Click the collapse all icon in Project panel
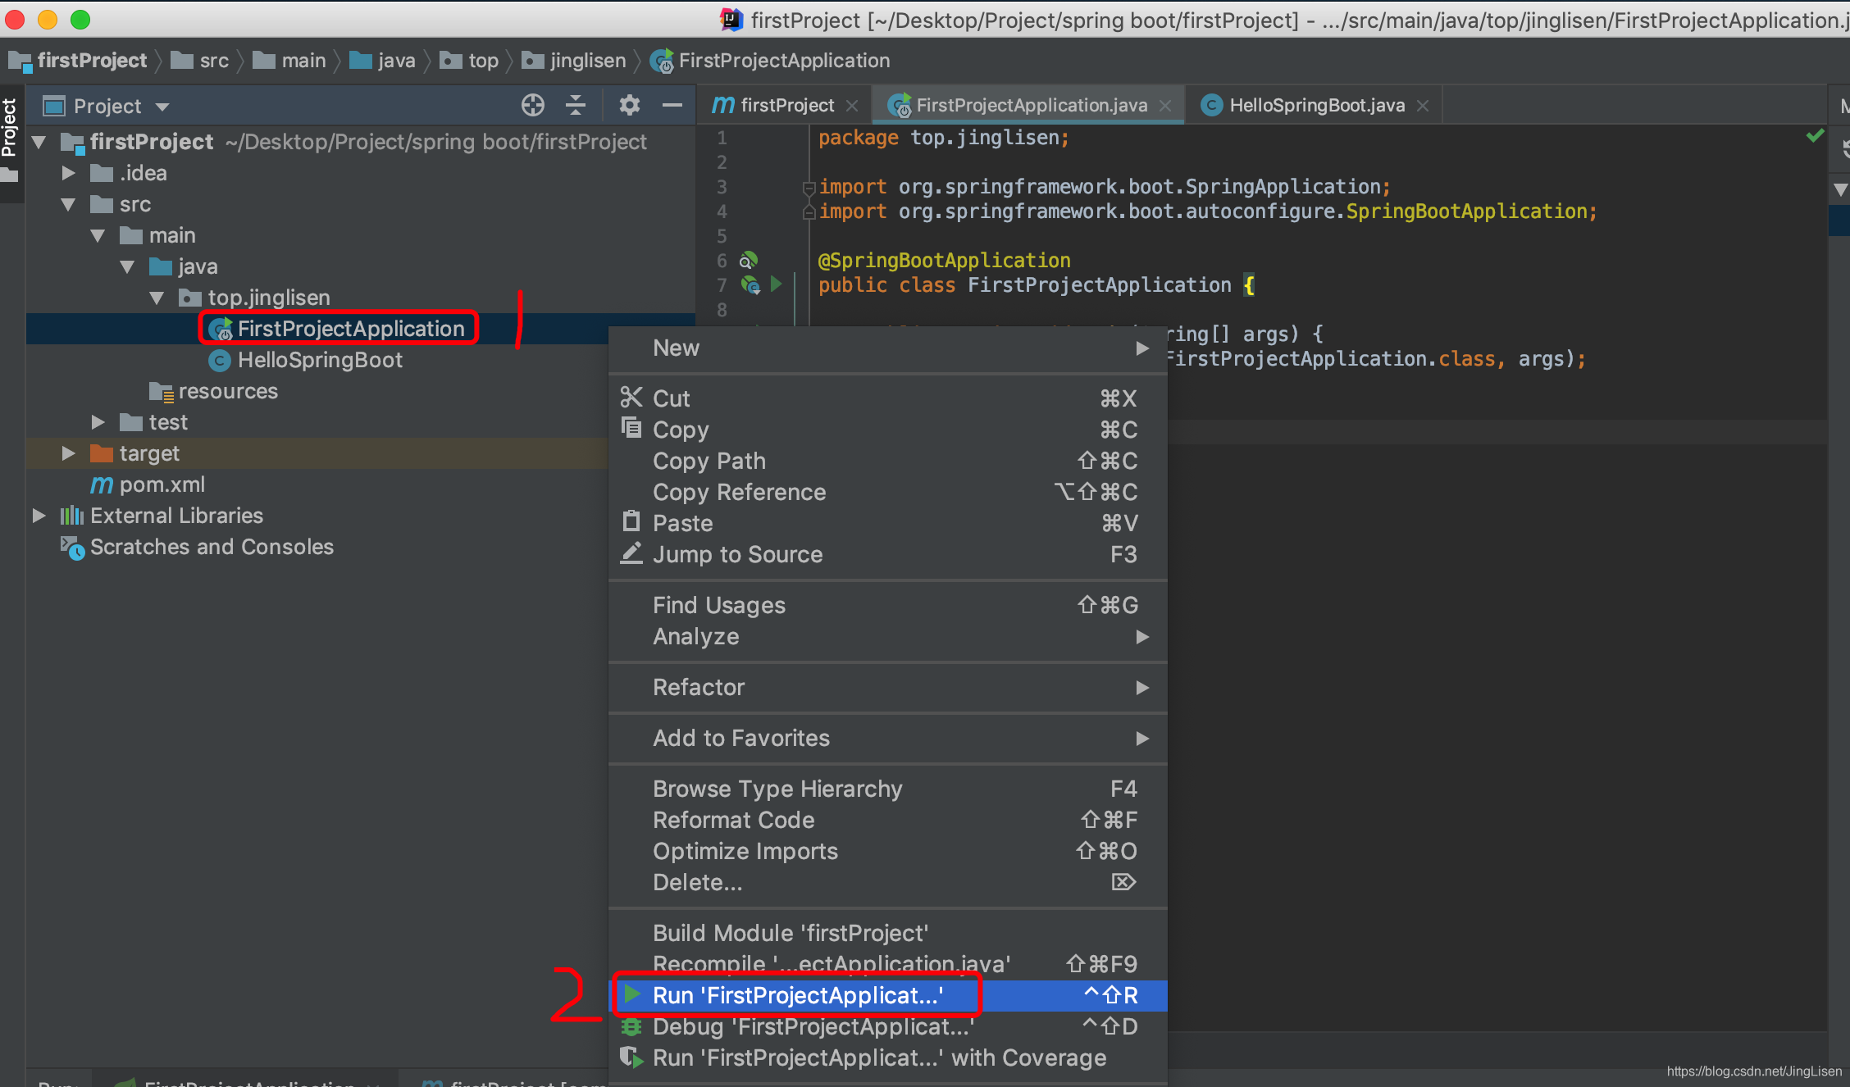 click(576, 105)
